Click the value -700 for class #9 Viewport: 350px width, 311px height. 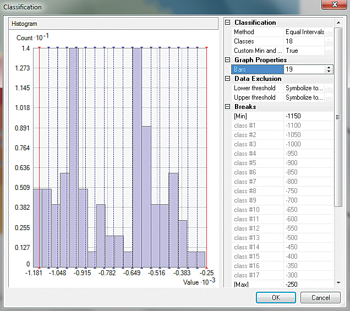[x=292, y=200]
